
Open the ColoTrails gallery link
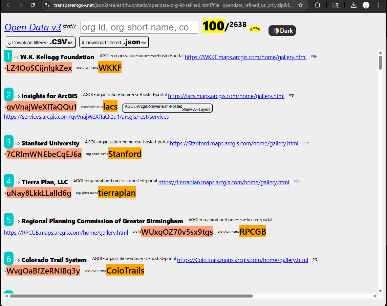click(243, 260)
